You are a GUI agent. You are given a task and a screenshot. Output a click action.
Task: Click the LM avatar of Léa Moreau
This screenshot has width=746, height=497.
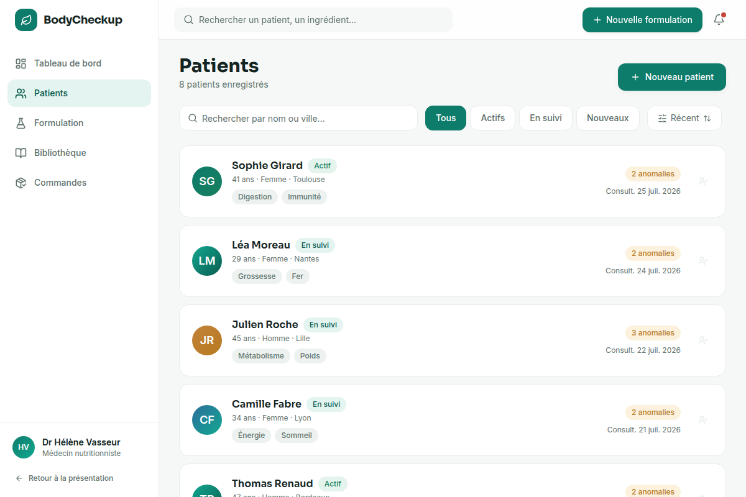(x=207, y=261)
